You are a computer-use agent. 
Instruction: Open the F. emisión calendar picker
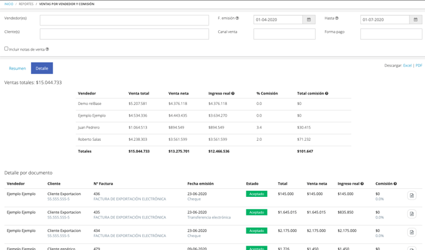coord(309,20)
